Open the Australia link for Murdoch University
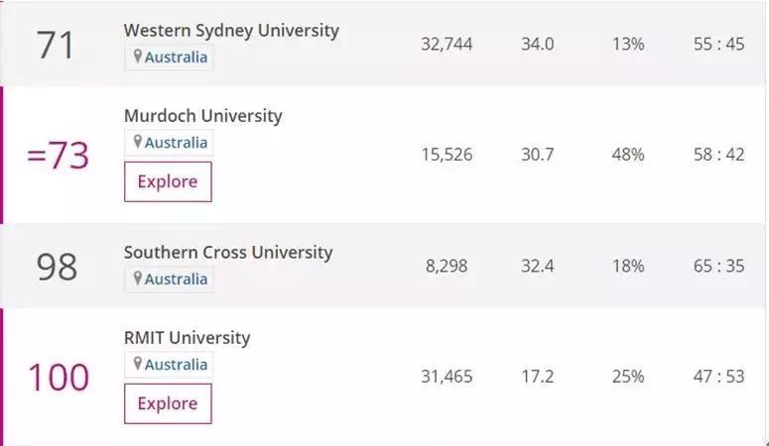Screen dimensions: 769x446 point(176,143)
